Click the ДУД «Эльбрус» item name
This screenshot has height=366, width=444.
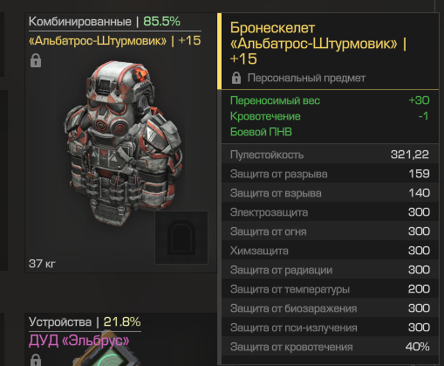[x=79, y=341]
